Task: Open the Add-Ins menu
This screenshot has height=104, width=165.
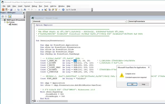Action: pos(53,6)
